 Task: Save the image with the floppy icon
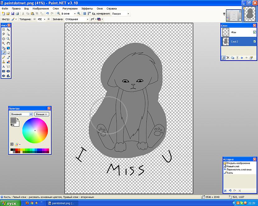point(12,14)
